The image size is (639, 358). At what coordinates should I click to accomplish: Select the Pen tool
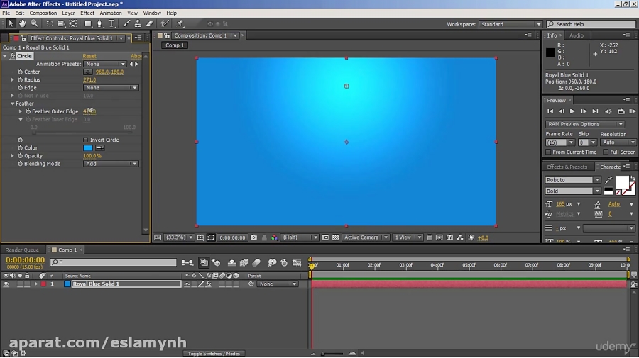click(x=99, y=24)
